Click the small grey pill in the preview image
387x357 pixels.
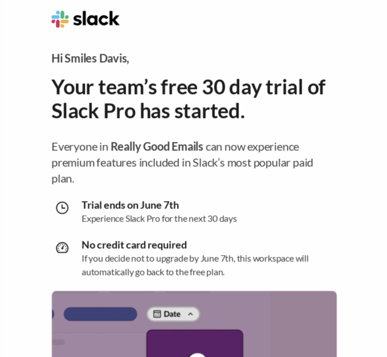58,342
